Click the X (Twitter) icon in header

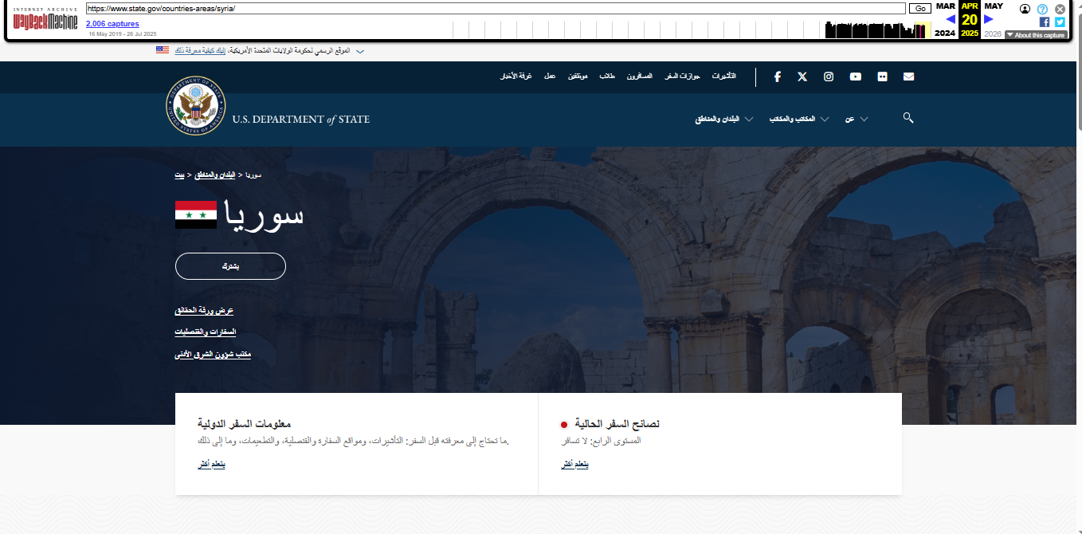pos(802,77)
